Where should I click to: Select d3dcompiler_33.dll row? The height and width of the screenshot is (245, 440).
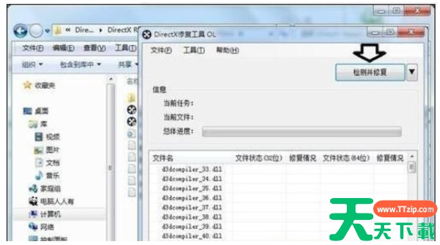click(192, 169)
